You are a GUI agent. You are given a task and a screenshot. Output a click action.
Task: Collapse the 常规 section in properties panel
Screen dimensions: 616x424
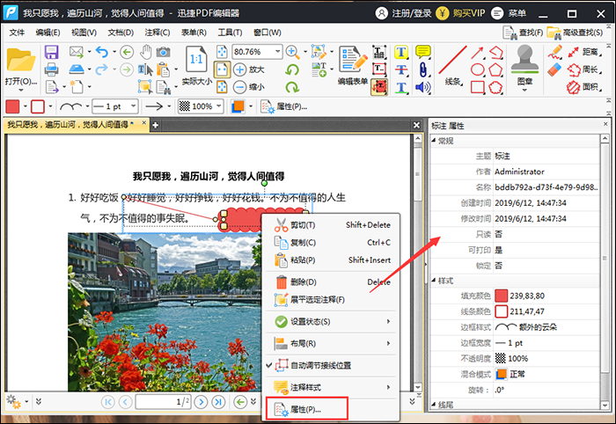(x=434, y=141)
